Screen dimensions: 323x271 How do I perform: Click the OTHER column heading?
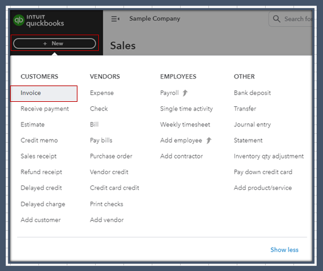tap(244, 77)
